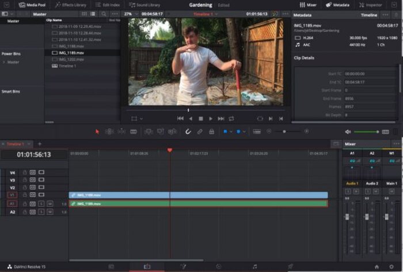This screenshot has width=403, height=272.
Task: Select clip 2018-11-09 12.29.40.mov
Action: 82,27
